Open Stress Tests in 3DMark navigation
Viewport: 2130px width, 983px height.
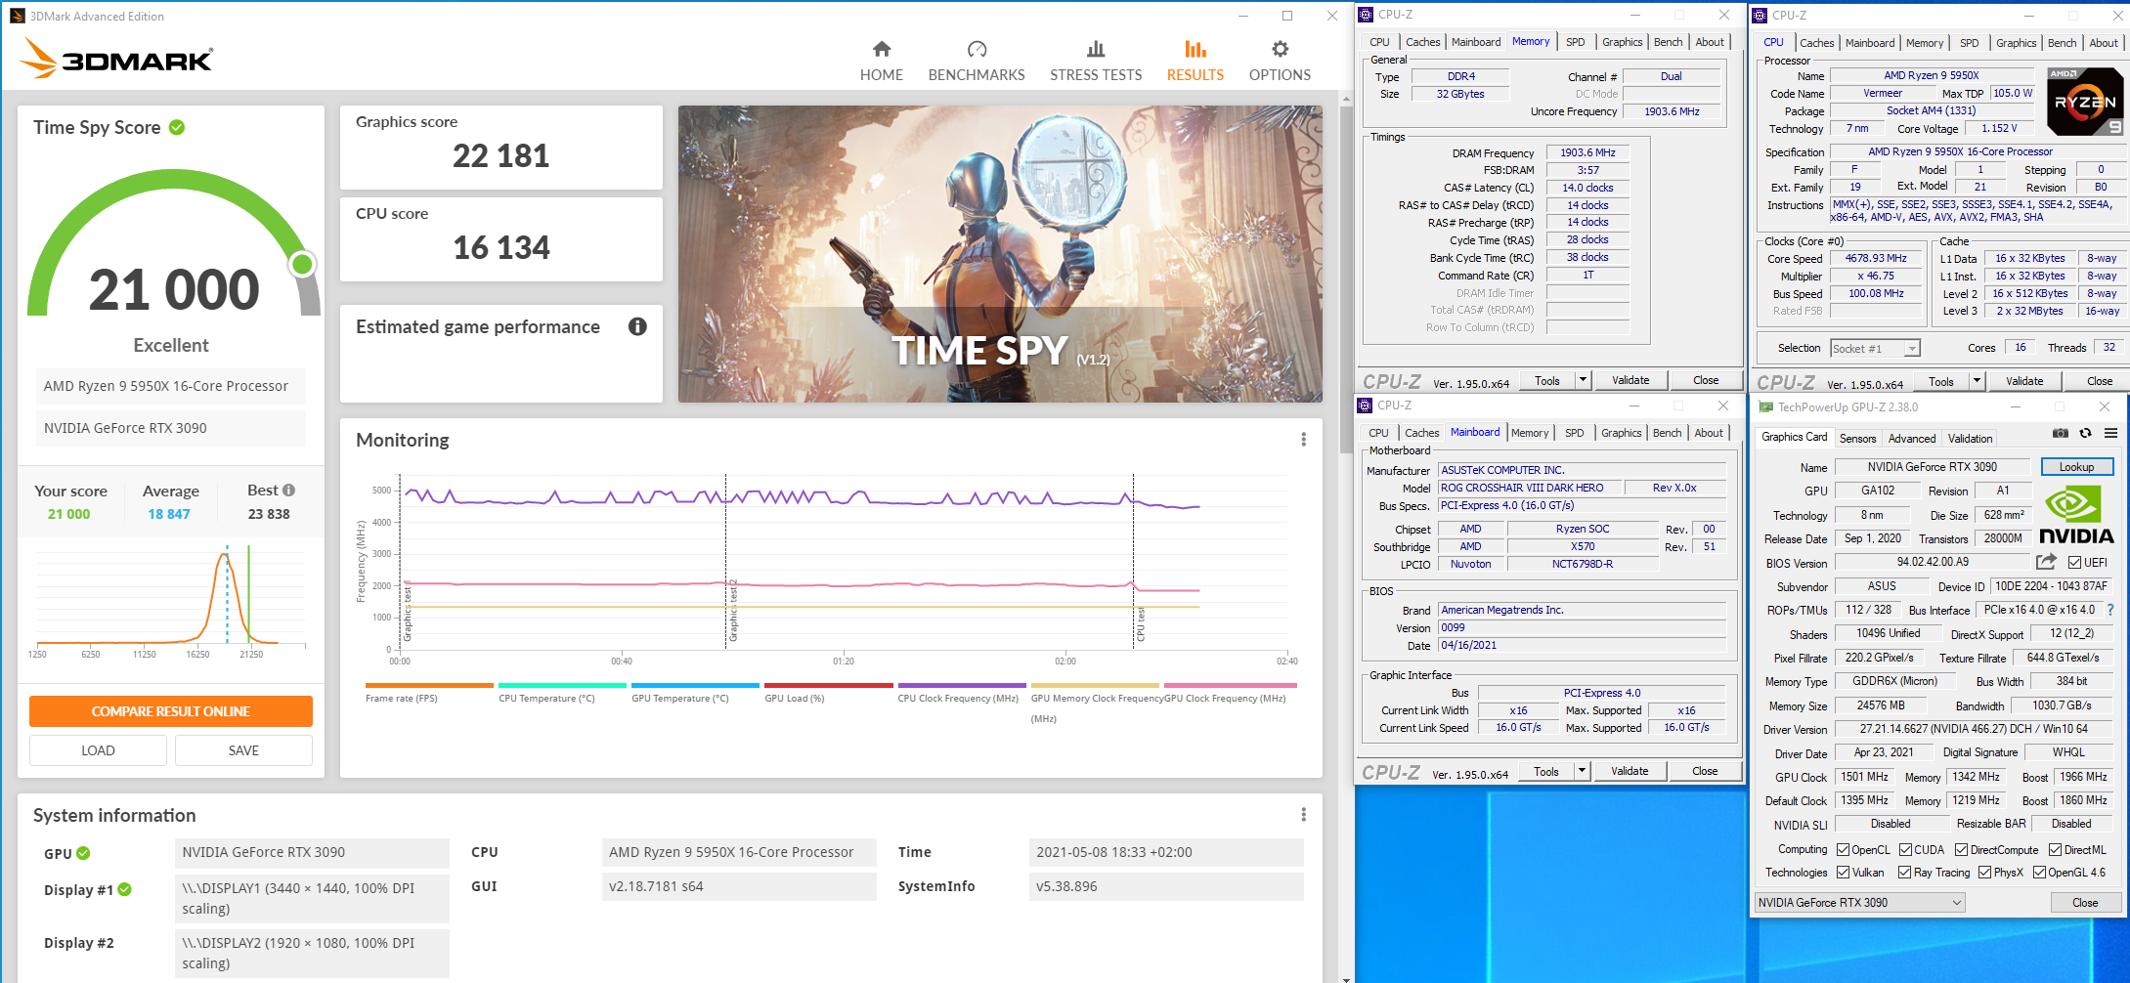pyautogui.click(x=1095, y=61)
